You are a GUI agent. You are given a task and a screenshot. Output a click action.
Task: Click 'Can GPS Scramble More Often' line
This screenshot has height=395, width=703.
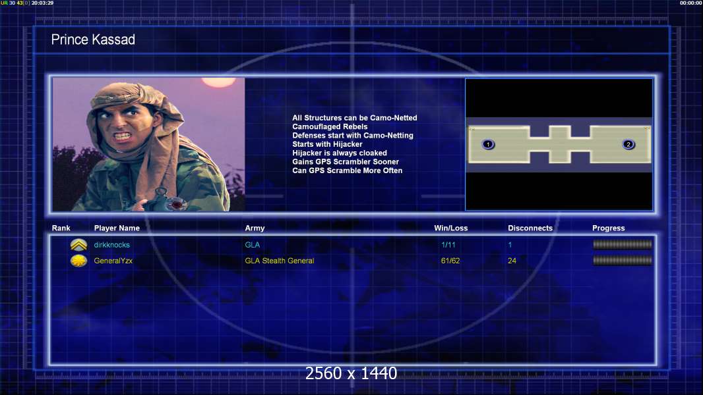pos(347,171)
